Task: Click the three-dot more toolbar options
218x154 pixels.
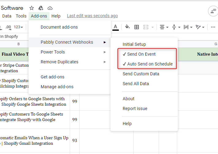Action: [x=213, y=27]
